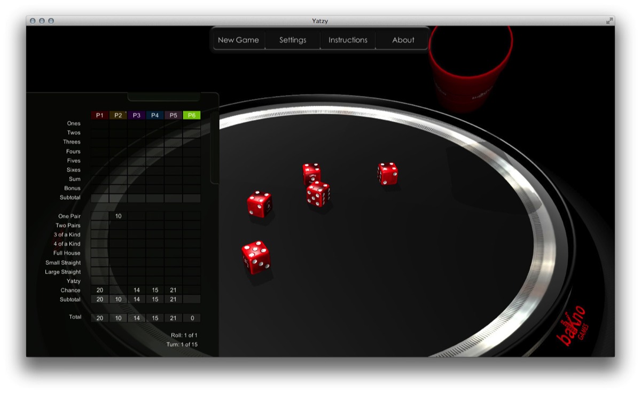Click P4's Chance score of 15
641x393 pixels.
pyautogui.click(x=155, y=290)
